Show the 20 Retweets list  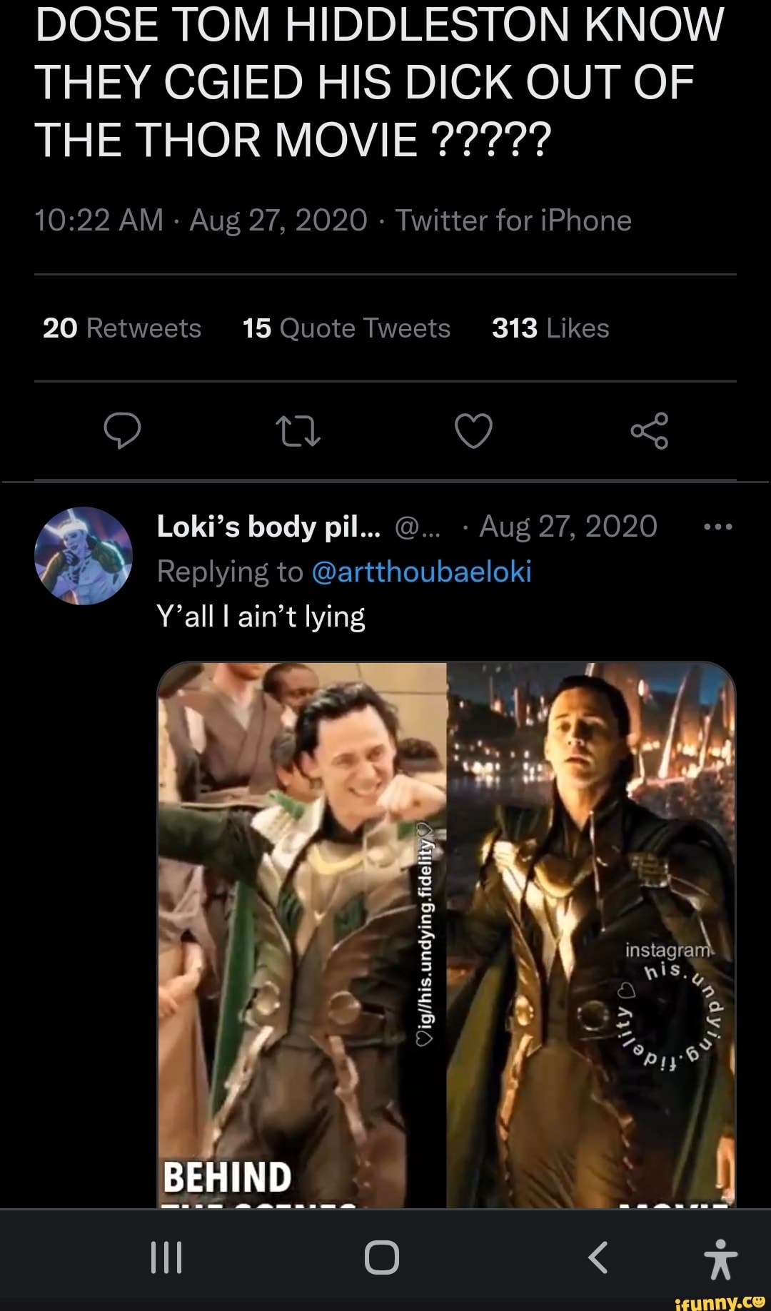point(121,328)
